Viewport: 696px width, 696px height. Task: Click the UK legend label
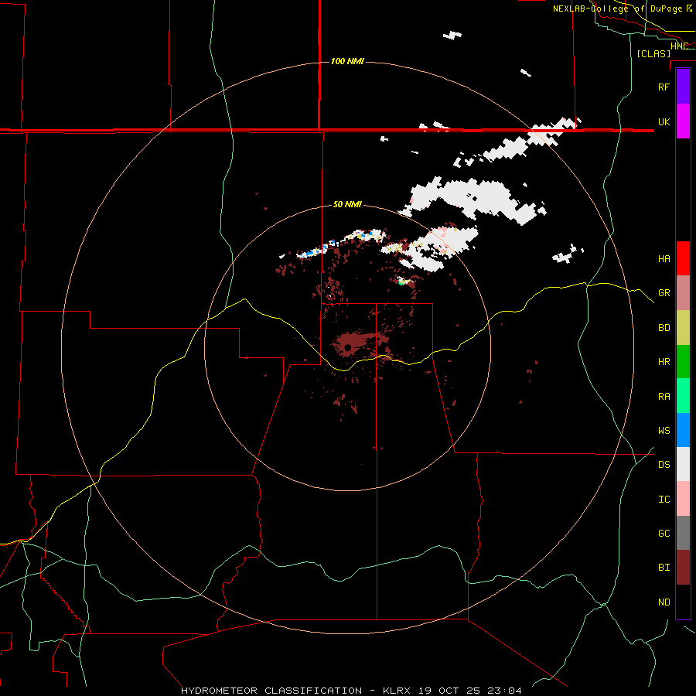664,121
